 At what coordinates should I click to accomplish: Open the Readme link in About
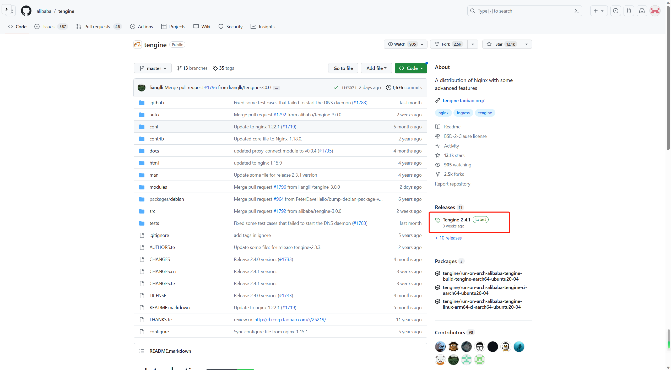click(452, 127)
